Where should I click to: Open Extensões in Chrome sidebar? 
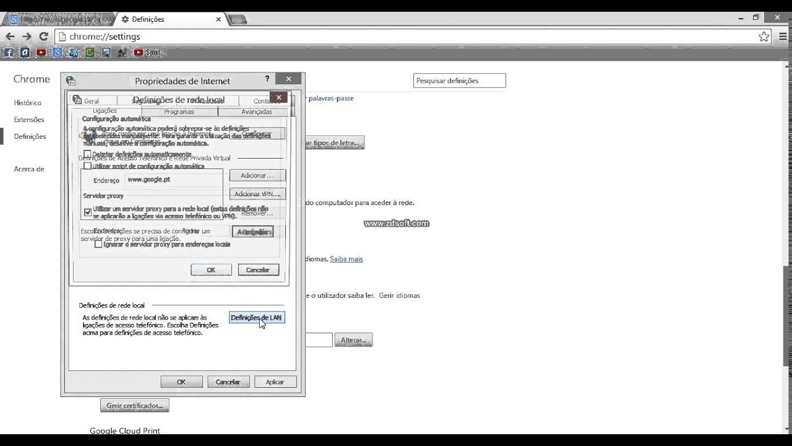(29, 120)
